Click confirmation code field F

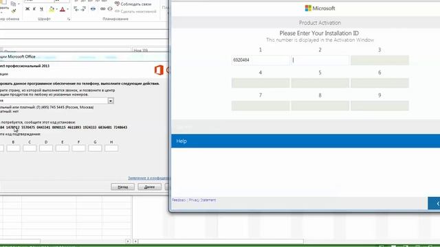click(78, 148)
